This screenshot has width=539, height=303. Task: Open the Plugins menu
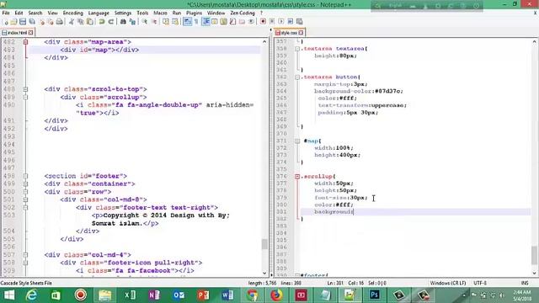tap(195, 13)
